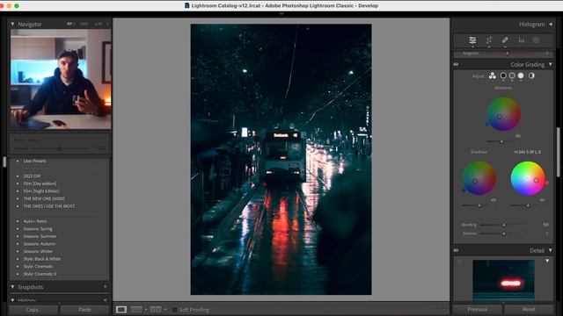Select the Masking tool icon

tap(536, 40)
